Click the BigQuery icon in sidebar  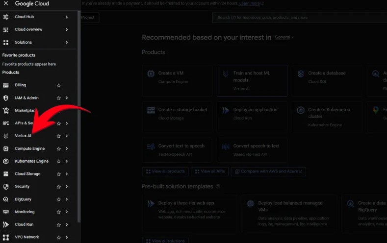6,199
